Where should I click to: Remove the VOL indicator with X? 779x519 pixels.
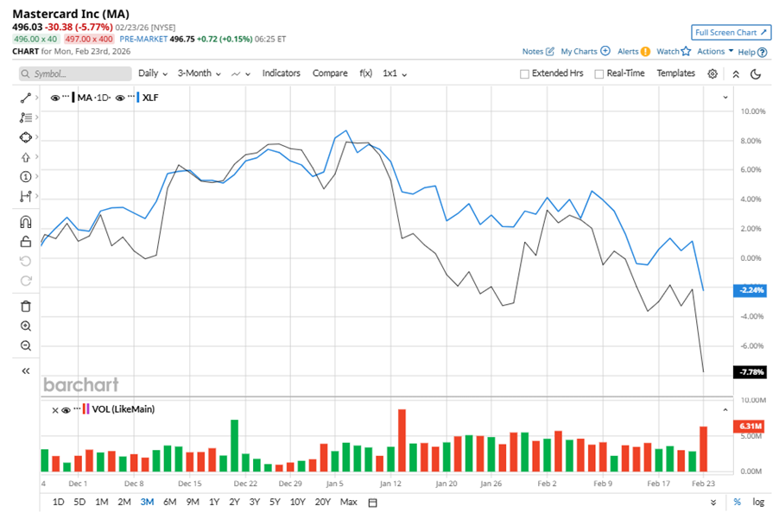tap(55, 409)
